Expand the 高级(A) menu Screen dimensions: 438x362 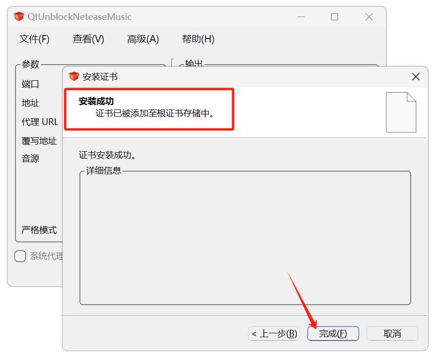pyautogui.click(x=143, y=39)
